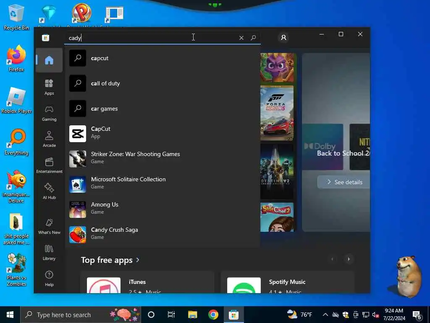The image size is (430, 323).
Task: Select the Insaniquarium Deluxe shortcut
Action: click(16, 187)
